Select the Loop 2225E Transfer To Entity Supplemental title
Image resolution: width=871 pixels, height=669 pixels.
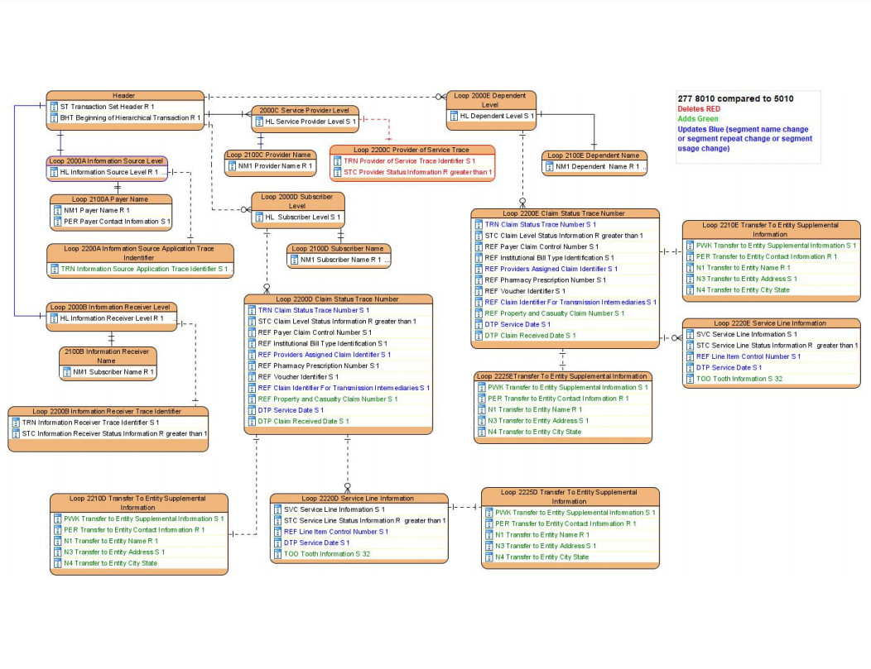coord(561,376)
